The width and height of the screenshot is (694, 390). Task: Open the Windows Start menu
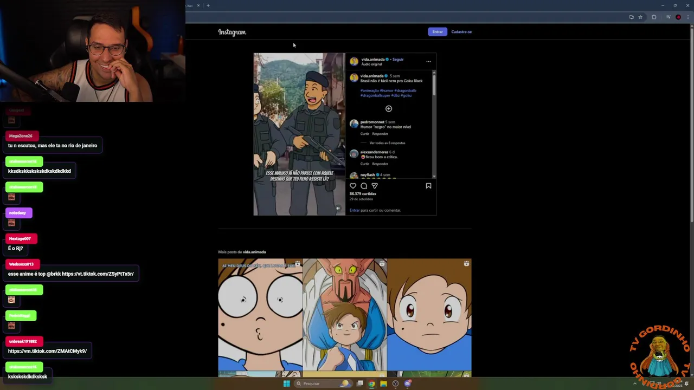[287, 383]
